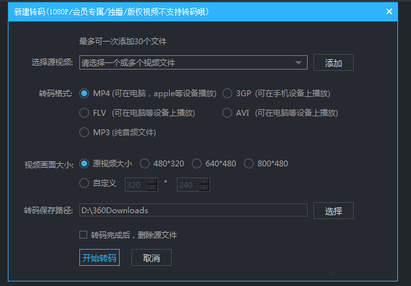This screenshot has width=411, height=286.
Task: Close the 新建转码 dialog with X
Action: tap(389, 12)
